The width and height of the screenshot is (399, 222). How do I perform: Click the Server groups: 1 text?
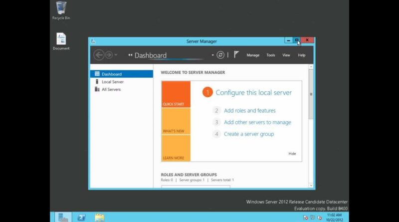(192, 180)
